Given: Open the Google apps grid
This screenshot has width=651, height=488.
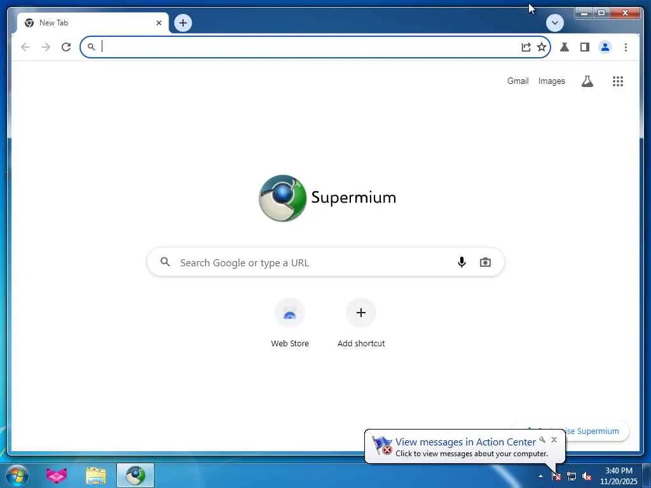Looking at the screenshot, I should 618,81.
